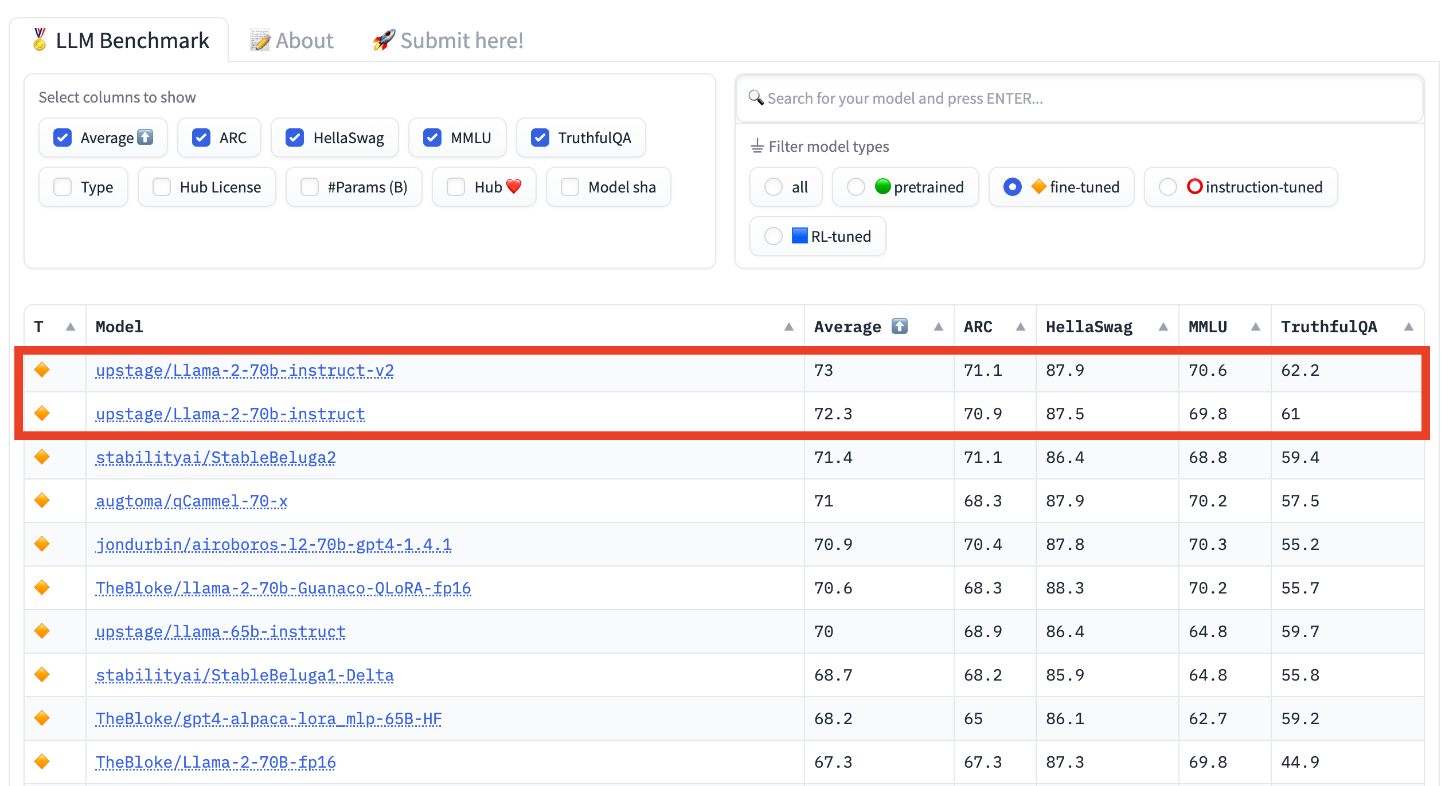Check the Hub hearts column checkbox
The height and width of the screenshot is (786, 1453).
pyautogui.click(x=456, y=187)
